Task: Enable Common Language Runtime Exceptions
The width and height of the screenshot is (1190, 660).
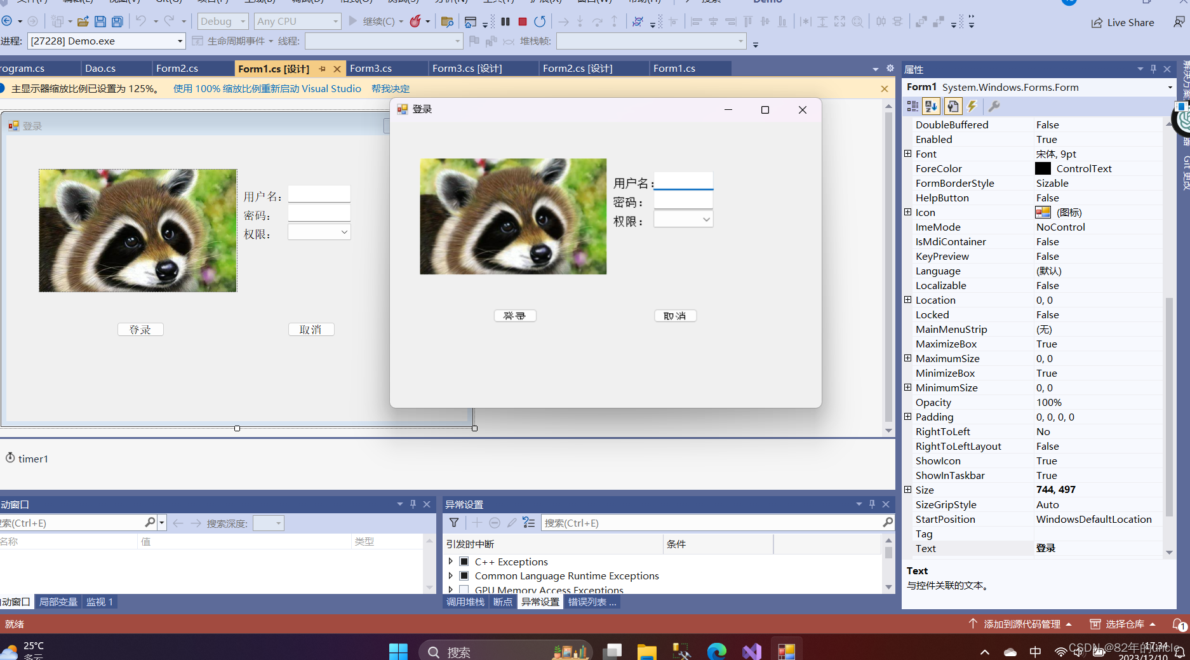Action: pos(464,576)
